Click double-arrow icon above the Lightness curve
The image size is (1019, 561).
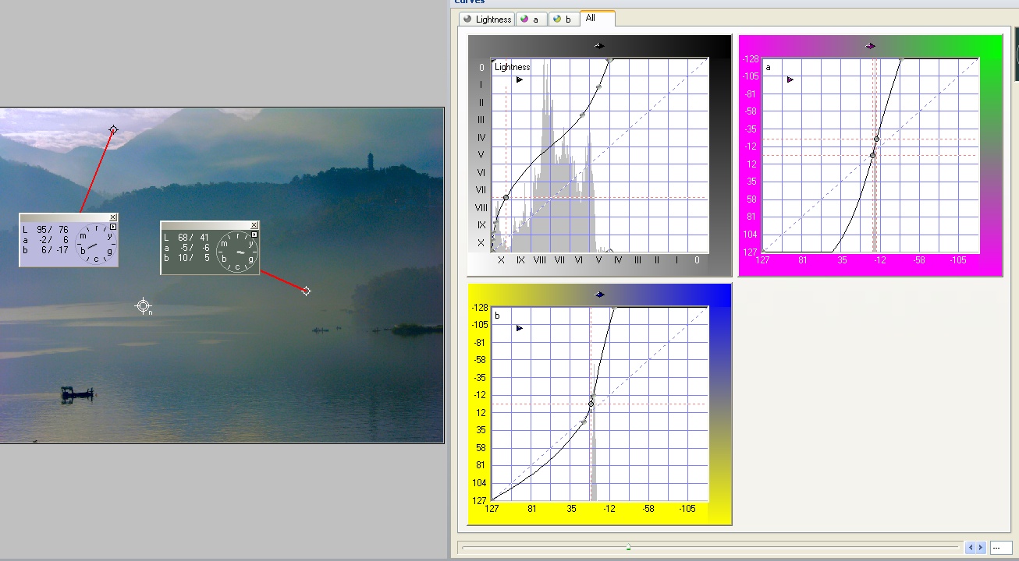[x=599, y=46]
